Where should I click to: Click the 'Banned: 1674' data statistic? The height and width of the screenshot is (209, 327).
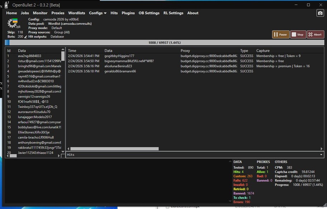click(243, 193)
